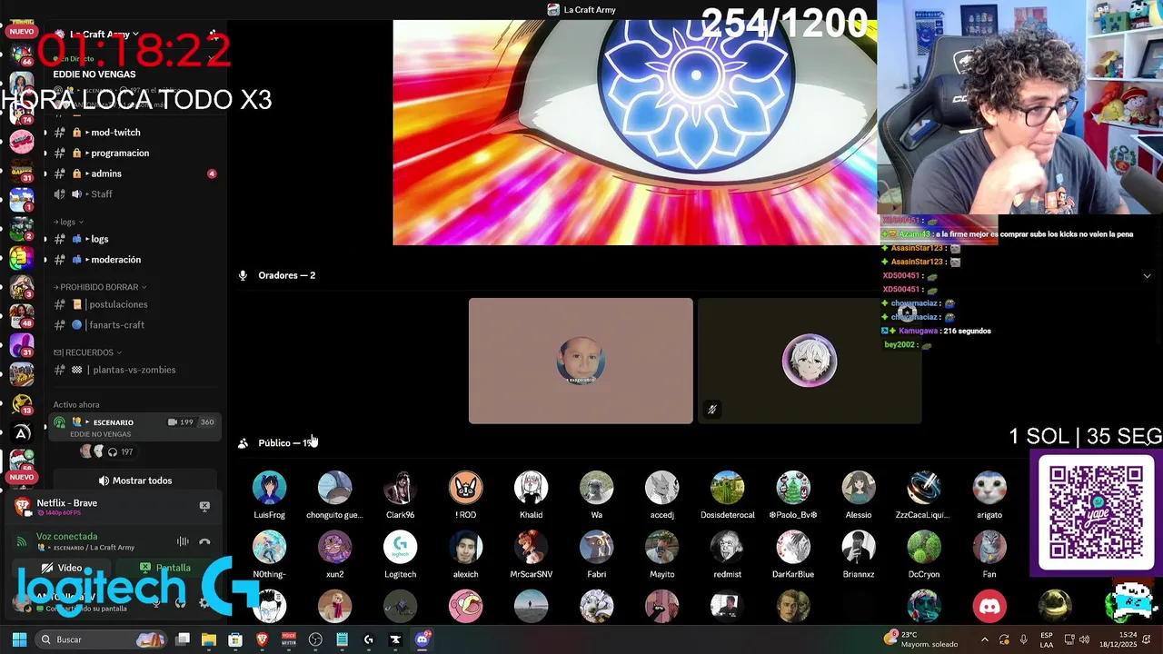The height and width of the screenshot is (654, 1163).
Task: Open the plantas-vs-zombies channel
Action: pos(134,370)
